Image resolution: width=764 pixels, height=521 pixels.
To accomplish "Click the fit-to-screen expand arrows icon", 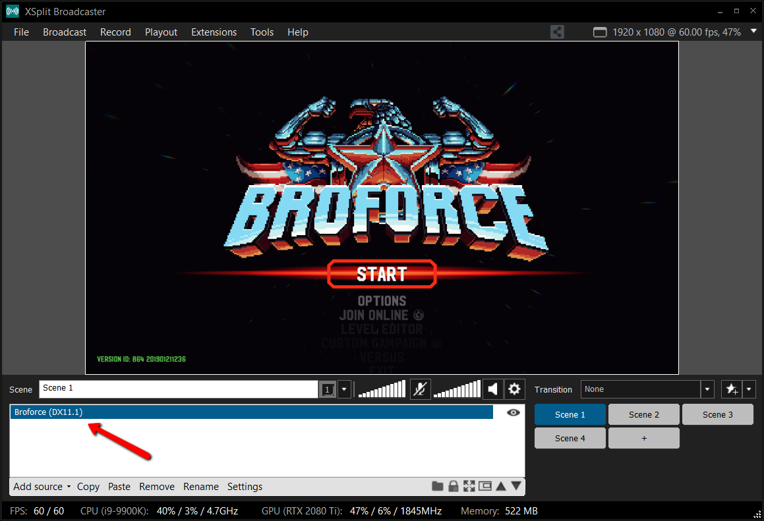I will [469, 486].
